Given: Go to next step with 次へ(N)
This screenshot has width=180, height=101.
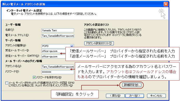Looking at the screenshot, I should (x=135, y=96).
